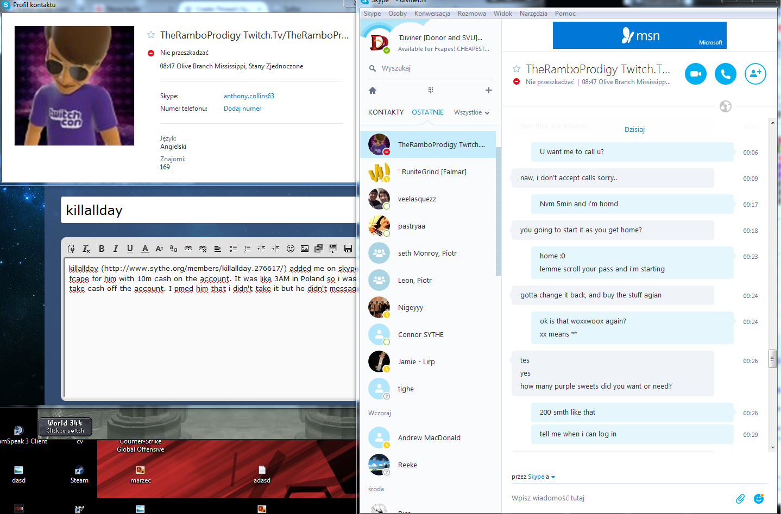Viewport: 781px width, 514px height.
Task: Open the emoticon picker in Skype chat
Action: 759,498
